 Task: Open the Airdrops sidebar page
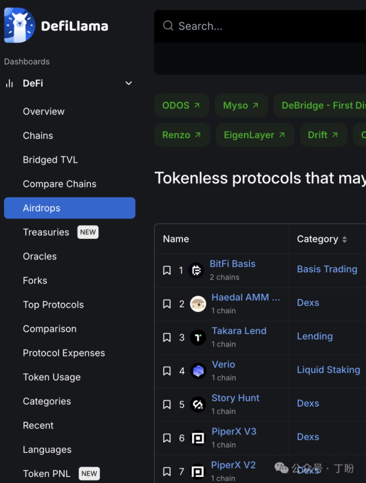pyautogui.click(x=69, y=208)
